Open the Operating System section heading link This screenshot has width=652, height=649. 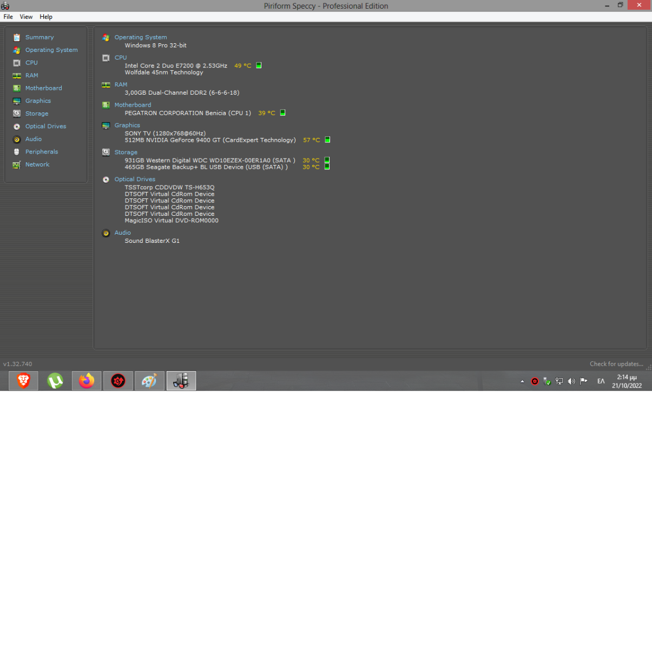(141, 37)
